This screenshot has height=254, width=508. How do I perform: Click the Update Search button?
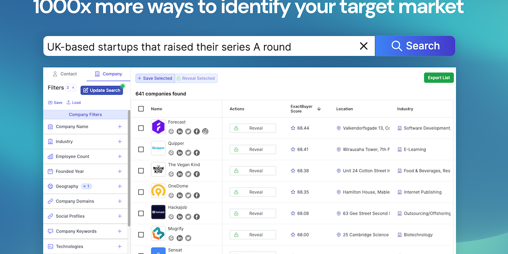pos(101,90)
